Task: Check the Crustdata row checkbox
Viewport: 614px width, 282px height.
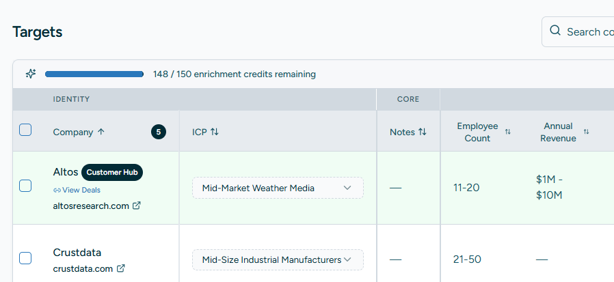Action: pos(25,258)
